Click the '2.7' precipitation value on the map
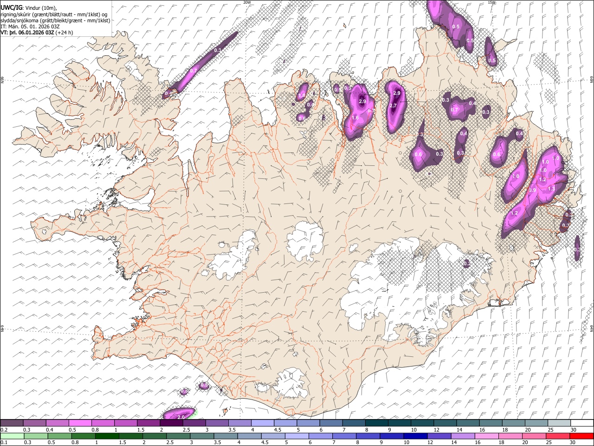The image size is (594, 446). 393,106
